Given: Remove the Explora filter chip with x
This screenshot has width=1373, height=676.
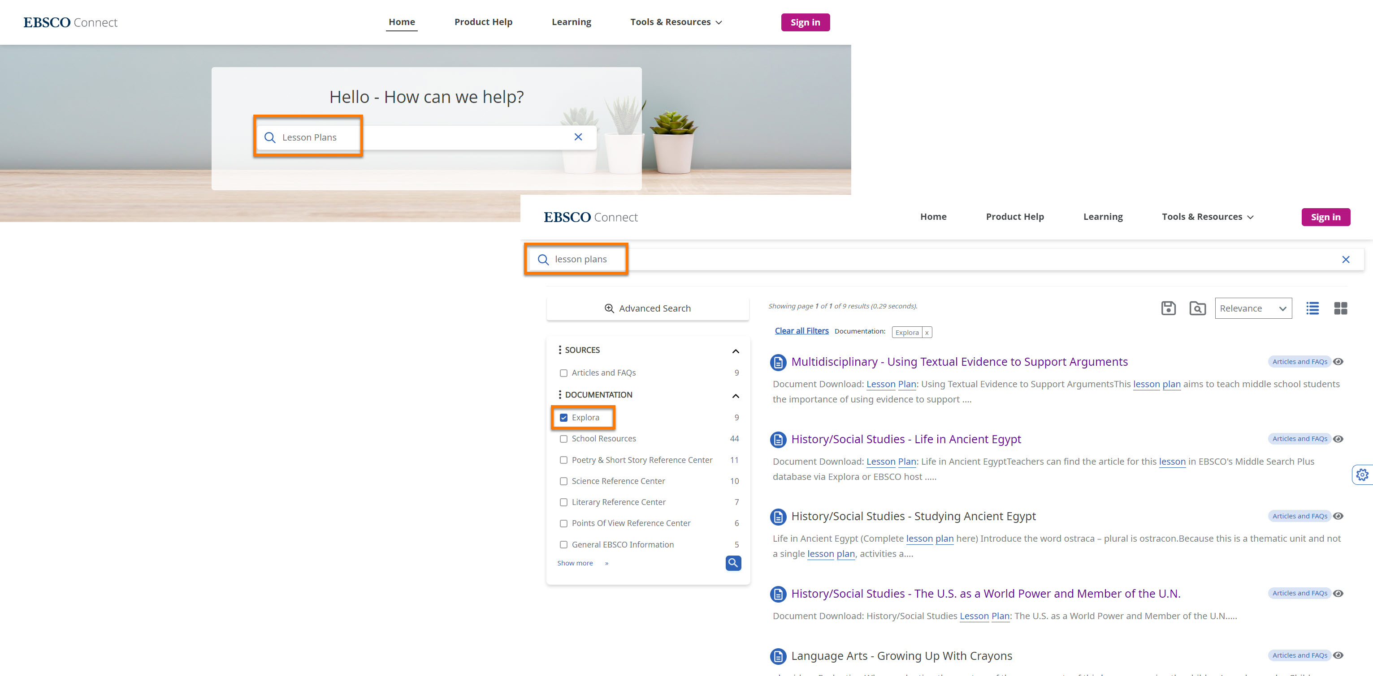Looking at the screenshot, I should (927, 333).
